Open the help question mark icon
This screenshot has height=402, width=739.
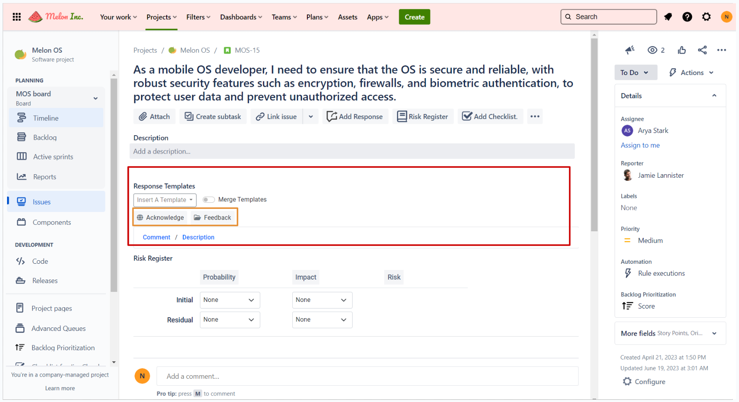click(687, 17)
